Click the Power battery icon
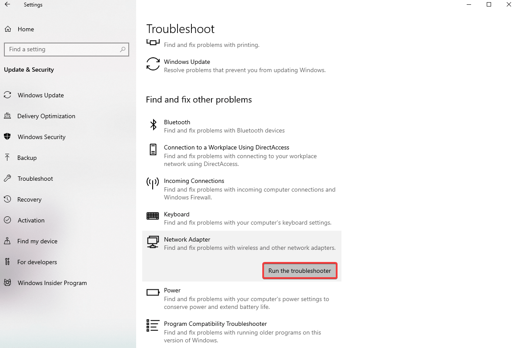The width and height of the screenshot is (515, 348). point(153,292)
